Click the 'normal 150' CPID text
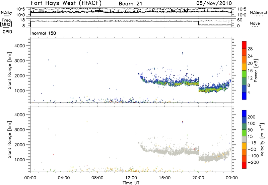 [x=44, y=33]
